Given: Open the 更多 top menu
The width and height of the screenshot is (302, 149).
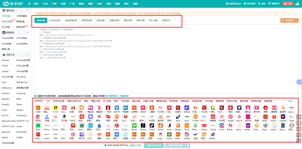Looking at the screenshot, I should [126, 4].
